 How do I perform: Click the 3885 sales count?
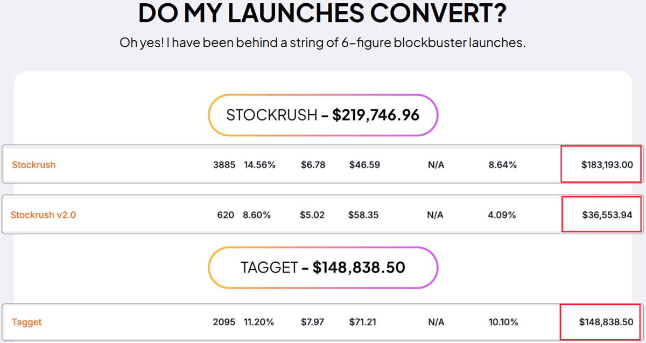(224, 165)
